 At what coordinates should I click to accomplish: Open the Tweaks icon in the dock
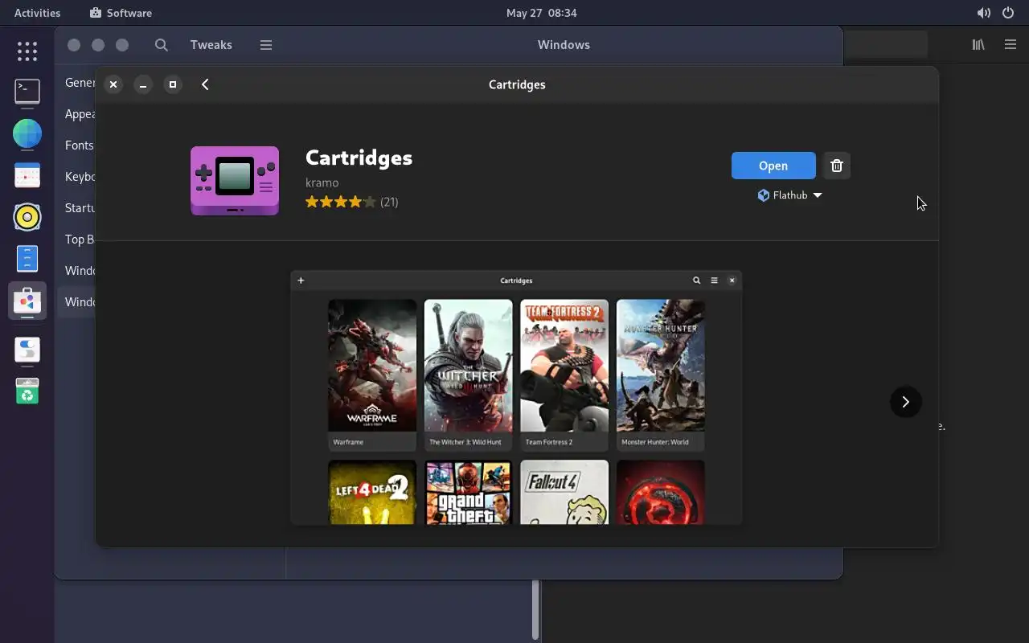pyautogui.click(x=27, y=350)
